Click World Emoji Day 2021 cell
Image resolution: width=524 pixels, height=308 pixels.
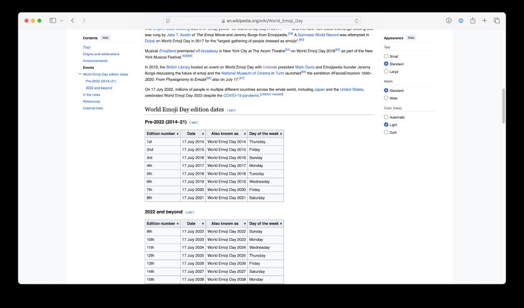(x=226, y=198)
